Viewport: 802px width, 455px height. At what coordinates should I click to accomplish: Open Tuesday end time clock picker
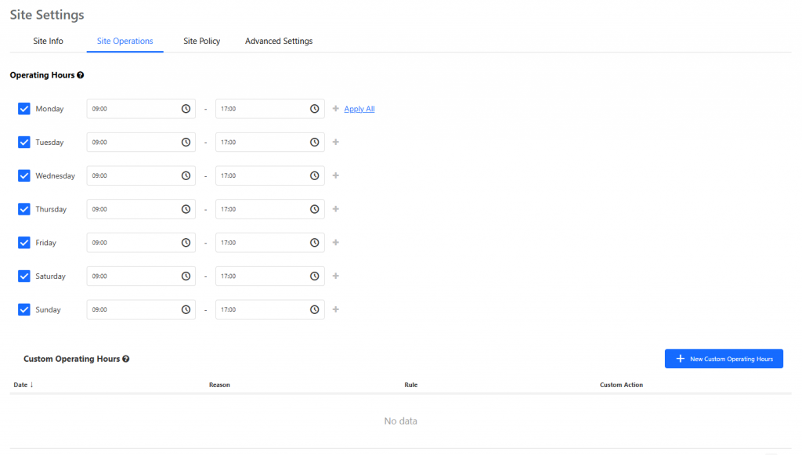point(315,142)
